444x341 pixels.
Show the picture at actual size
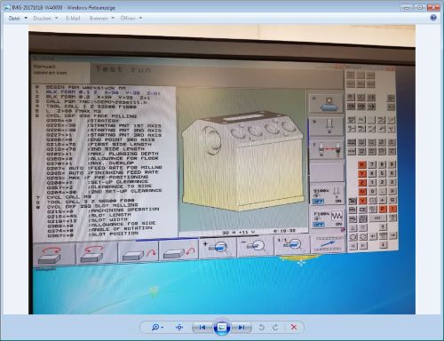pos(179,328)
